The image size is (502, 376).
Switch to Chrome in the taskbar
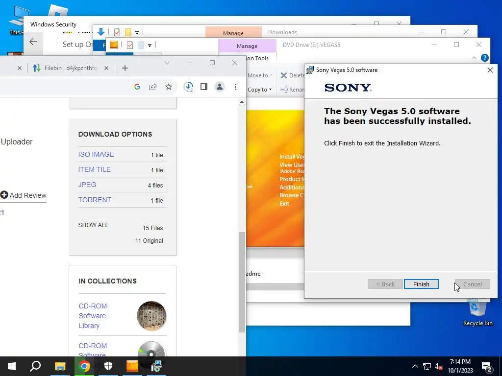84,366
